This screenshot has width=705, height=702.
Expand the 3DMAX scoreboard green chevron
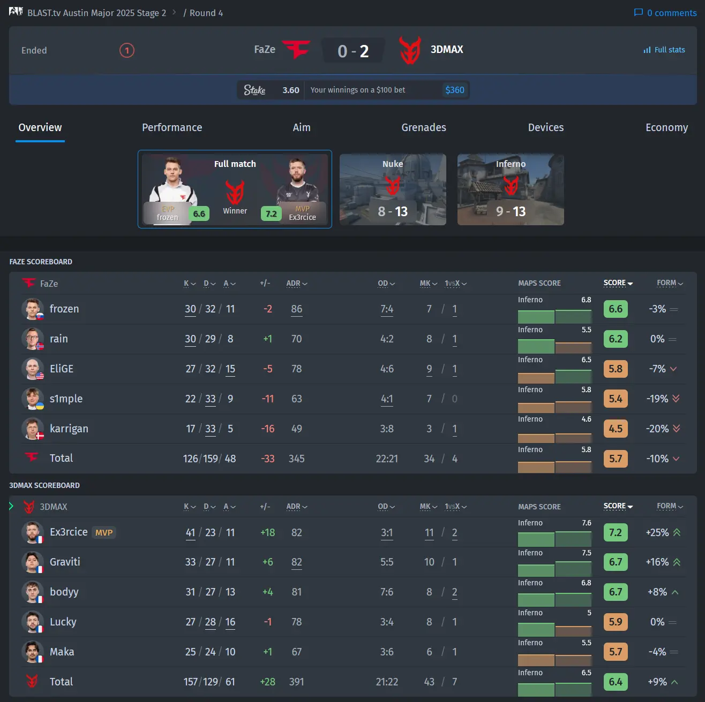(11, 506)
